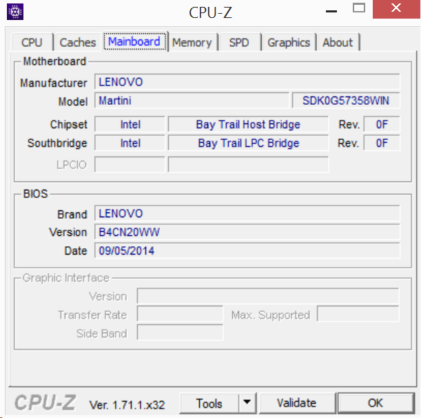Click the chipset Rev. 0F value

(x=382, y=124)
